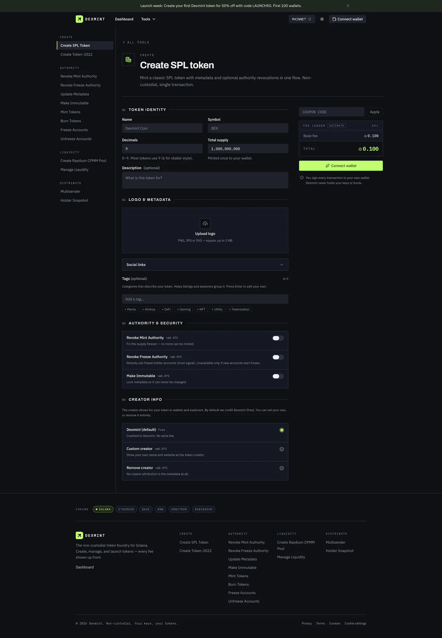This screenshot has height=638, width=442.
Task: Open Revoke Mint Authority in sidebar
Action: click(85, 77)
